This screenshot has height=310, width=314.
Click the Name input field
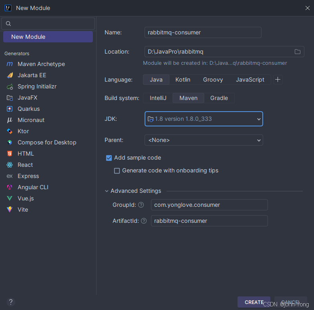click(x=203, y=32)
